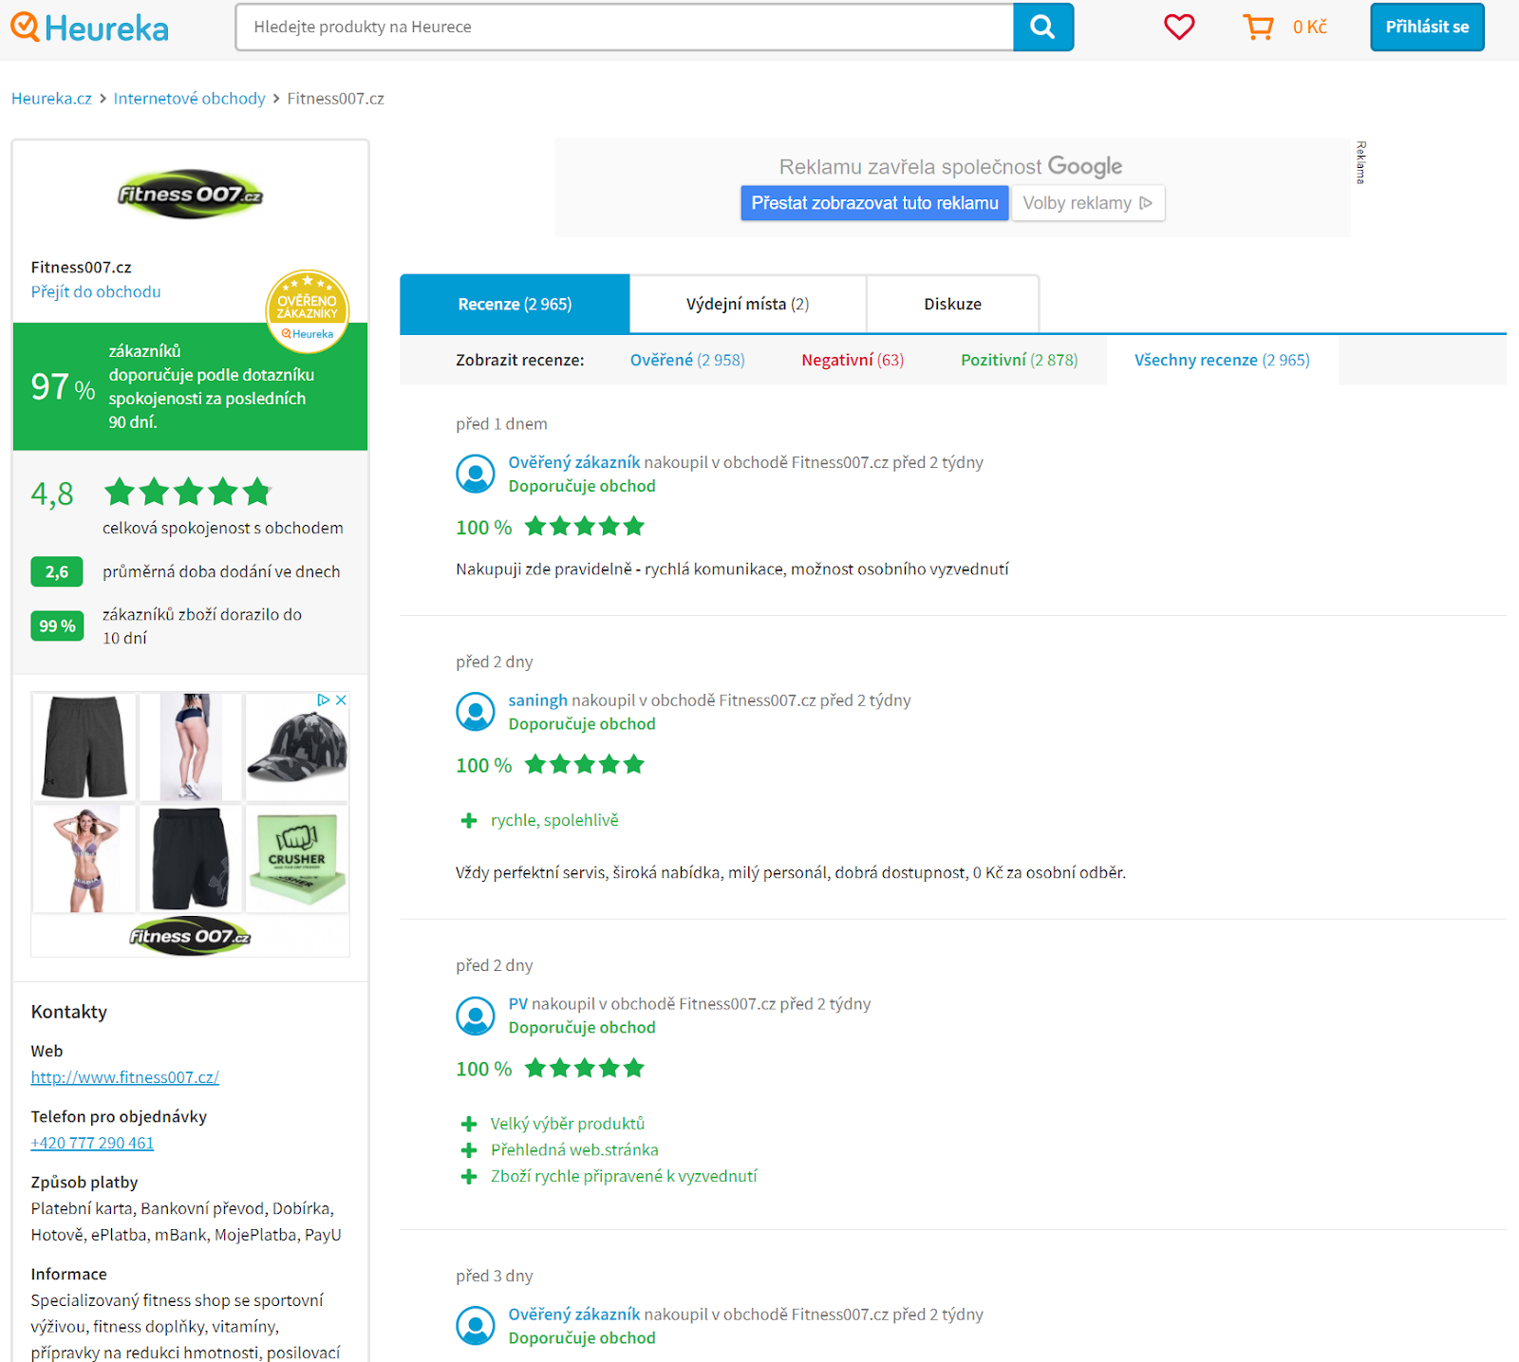Click plus icon beside rychle, spolehlivě
Image resolution: width=1519 pixels, height=1362 pixels.
tap(469, 821)
